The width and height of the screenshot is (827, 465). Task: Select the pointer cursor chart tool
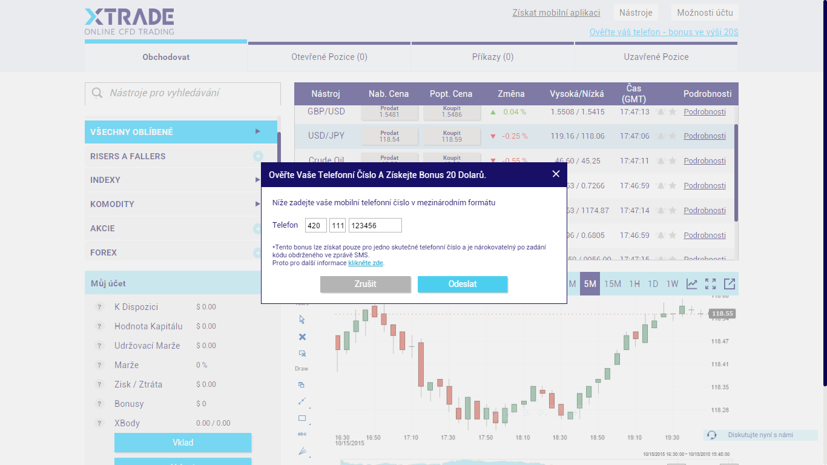click(302, 320)
